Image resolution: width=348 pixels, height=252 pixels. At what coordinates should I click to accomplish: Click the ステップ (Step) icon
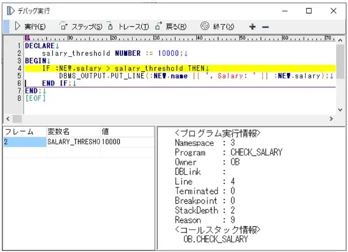click(63, 26)
